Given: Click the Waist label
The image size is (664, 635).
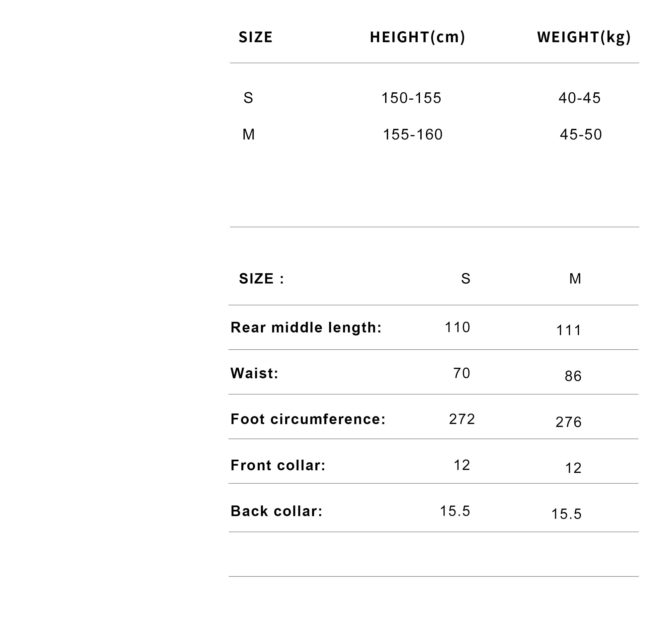Looking at the screenshot, I should pos(254,373).
